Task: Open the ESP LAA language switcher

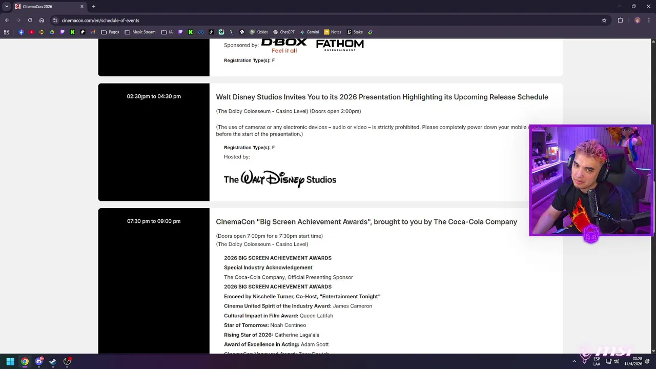Action: (597, 361)
